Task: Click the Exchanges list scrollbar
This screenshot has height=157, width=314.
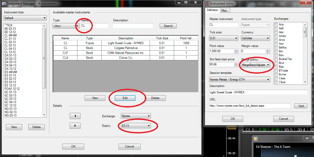Action: coord(305,53)
